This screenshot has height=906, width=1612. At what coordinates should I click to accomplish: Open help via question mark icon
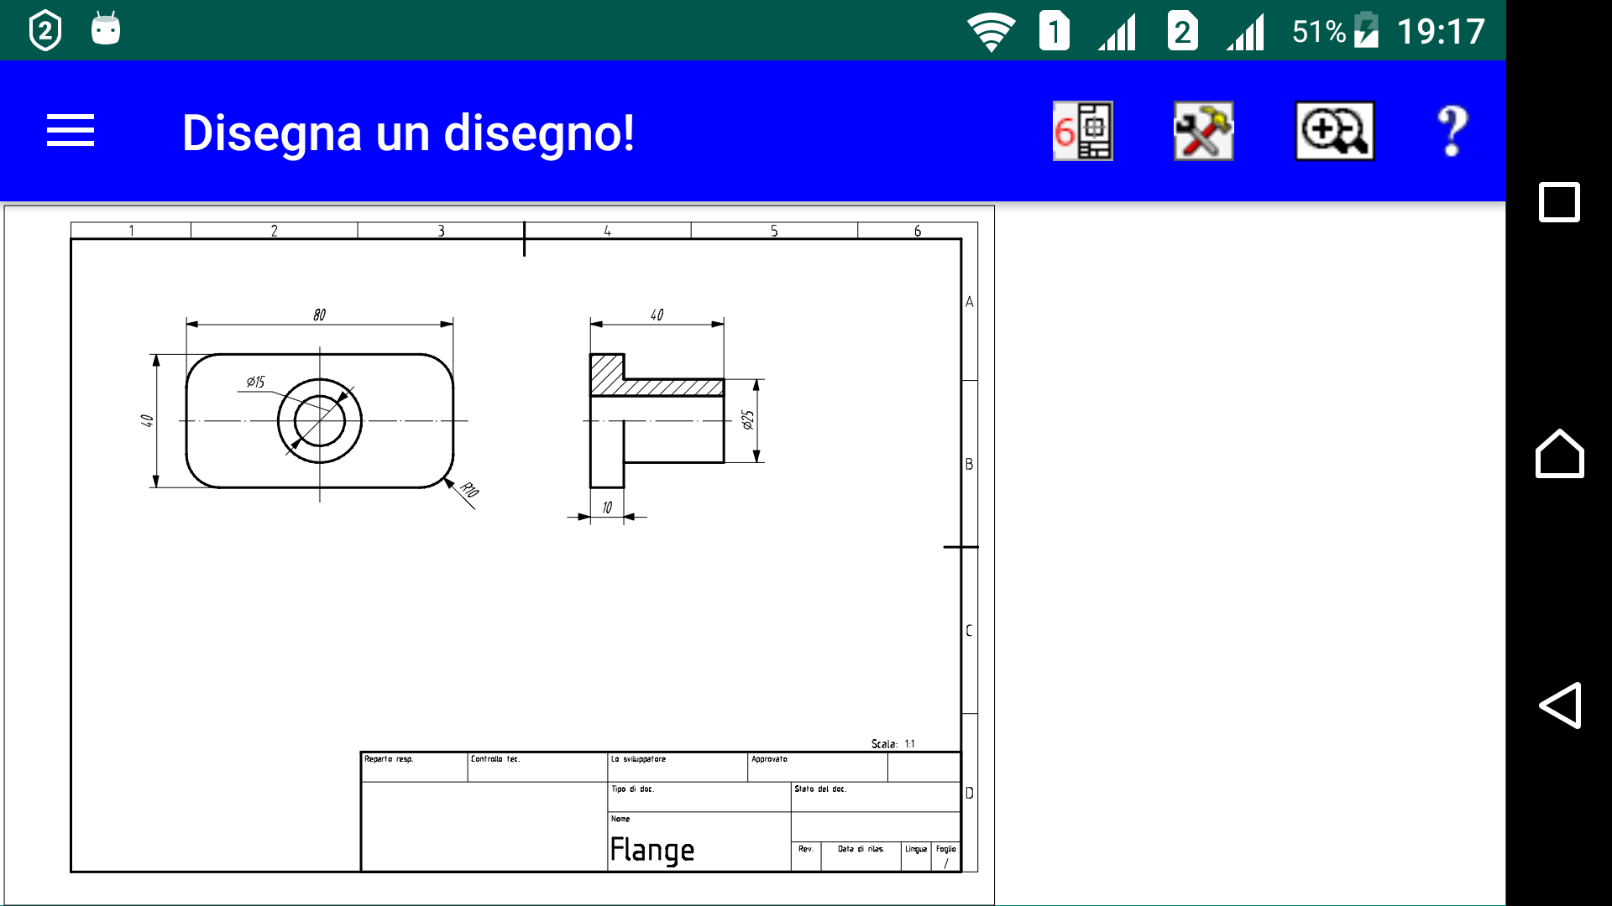coord(1452,131)
